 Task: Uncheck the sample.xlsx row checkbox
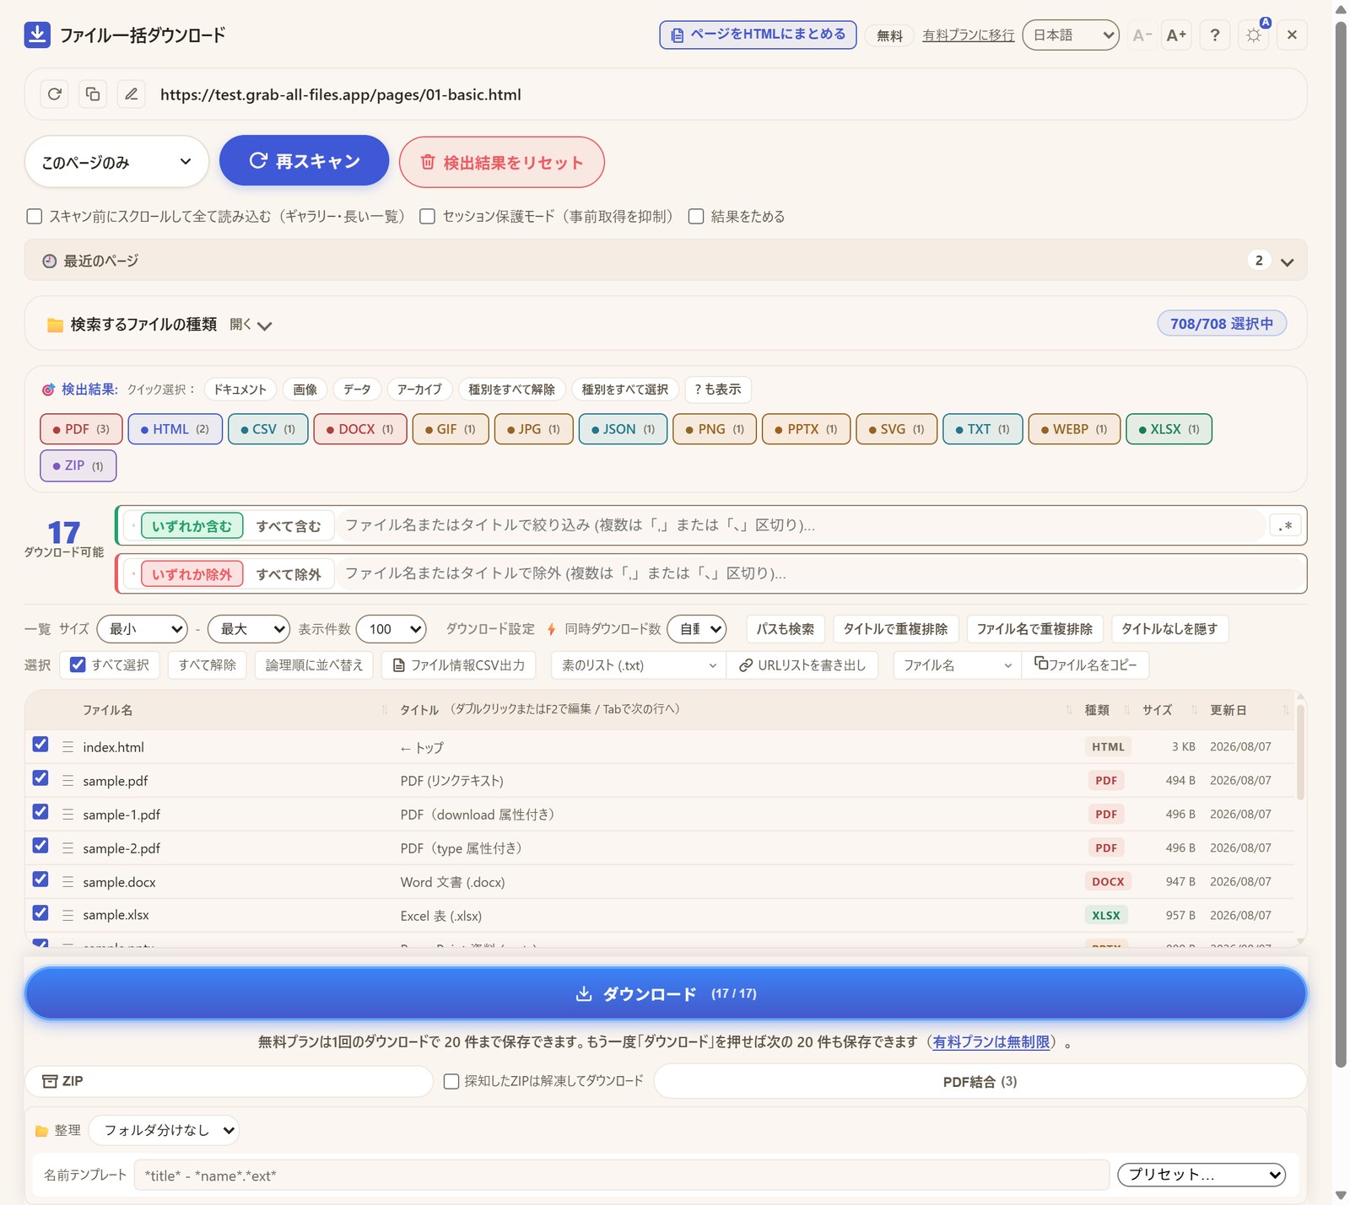pyautogui.click(x=40, y=912)
